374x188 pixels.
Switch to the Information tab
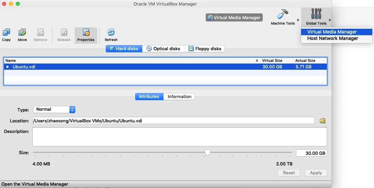tap(179, 96)
